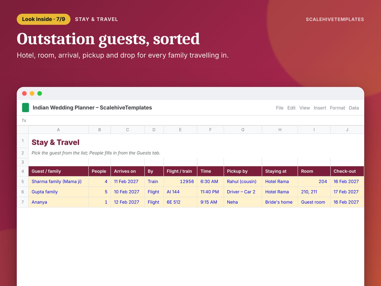Click the train number '12956' cell
381x286 pixels.
tap(180, 182)
